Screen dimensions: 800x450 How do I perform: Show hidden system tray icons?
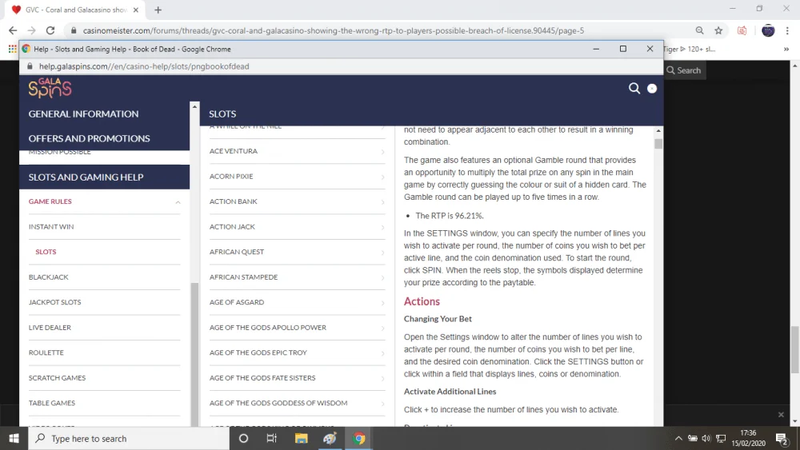click(x=678, y=438)
